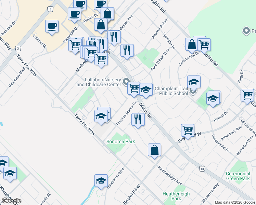Click Lullaboo Nursery place pin
Image resolution: width=256 pixels, height=205 pixels.
[126, 82]
